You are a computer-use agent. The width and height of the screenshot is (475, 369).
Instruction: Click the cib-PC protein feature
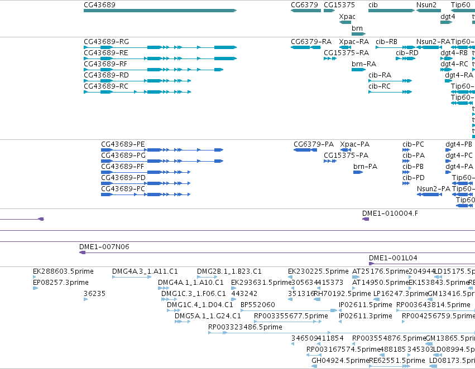(x=406, y=150)
